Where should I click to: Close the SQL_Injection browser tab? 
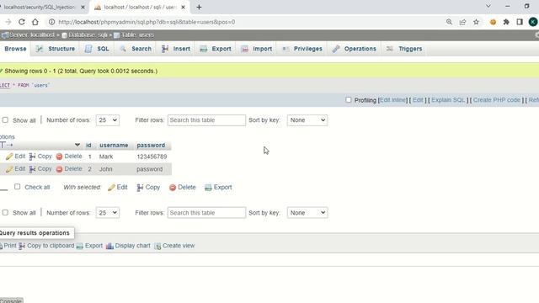pos(83,8)
